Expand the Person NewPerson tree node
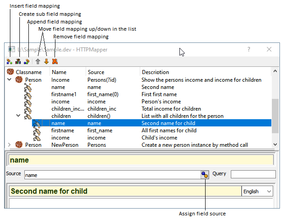Screen dimensions: 284x219 click(x=10, y=145)
